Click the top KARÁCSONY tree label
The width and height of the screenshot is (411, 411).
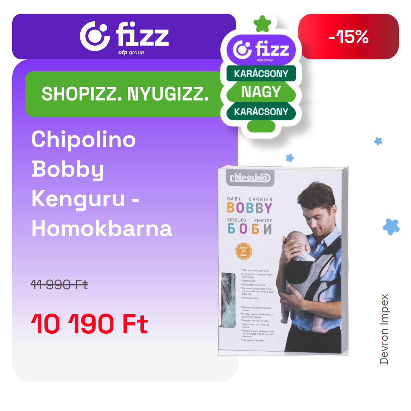(x=261, y=73)
